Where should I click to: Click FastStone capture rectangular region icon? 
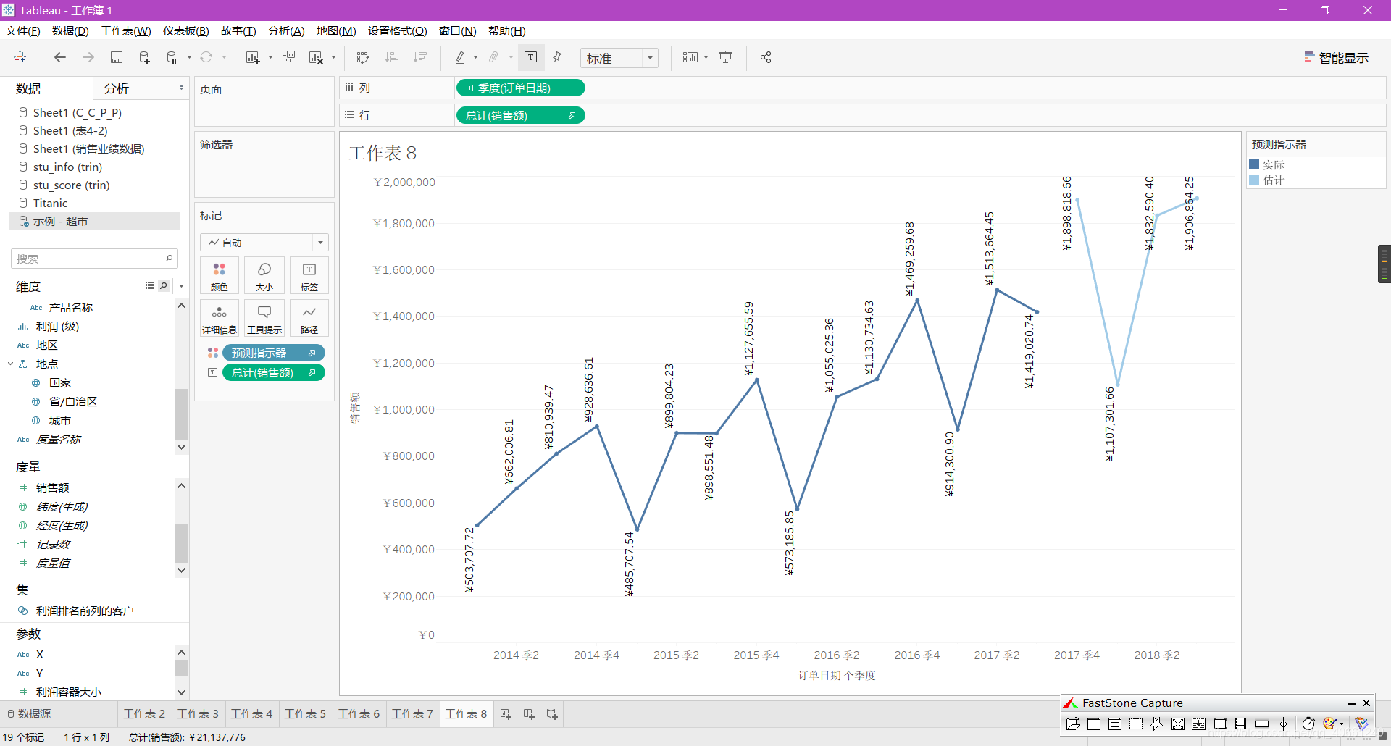coord(1136,724)
